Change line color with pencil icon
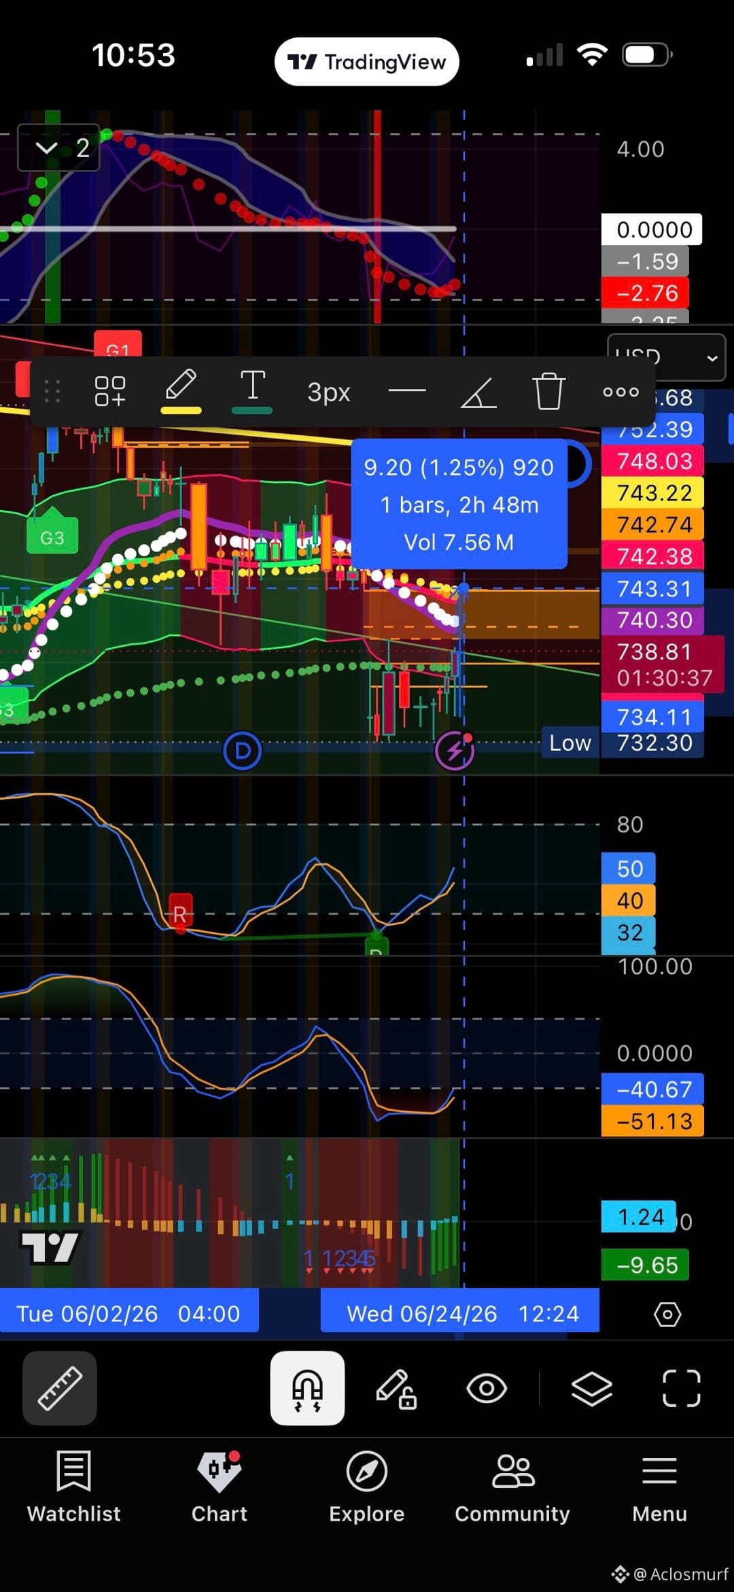The height and width of the screenshot is (1592, 734). (181, 392)
